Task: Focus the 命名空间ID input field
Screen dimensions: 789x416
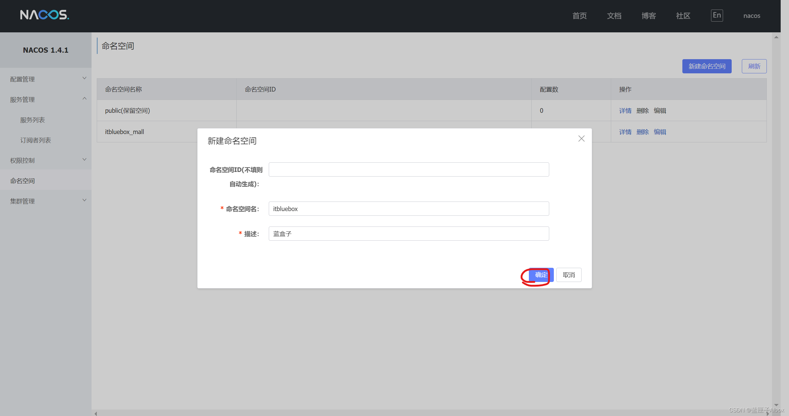Action: pyautogui.click(x=409, y=169)
